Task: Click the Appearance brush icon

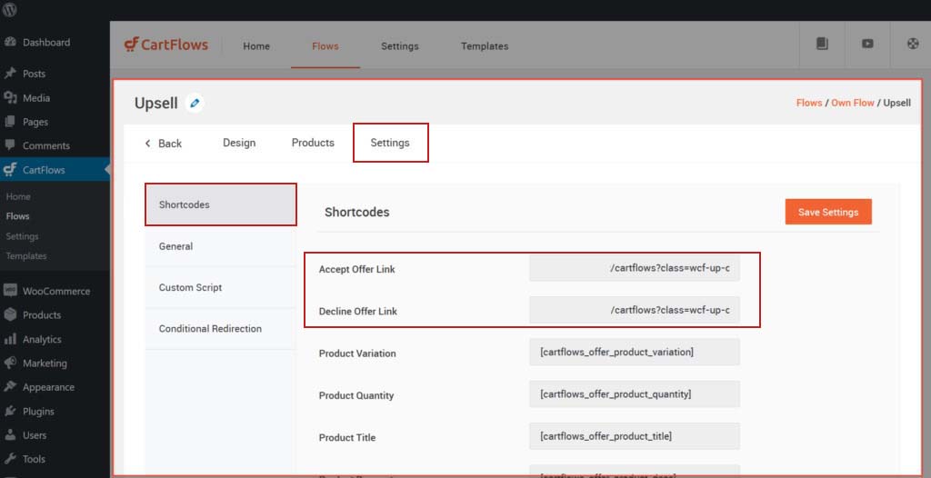Action: point(9,386)
